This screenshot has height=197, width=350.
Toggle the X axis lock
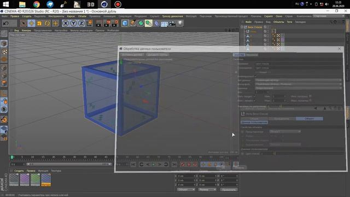pos(66,23)
